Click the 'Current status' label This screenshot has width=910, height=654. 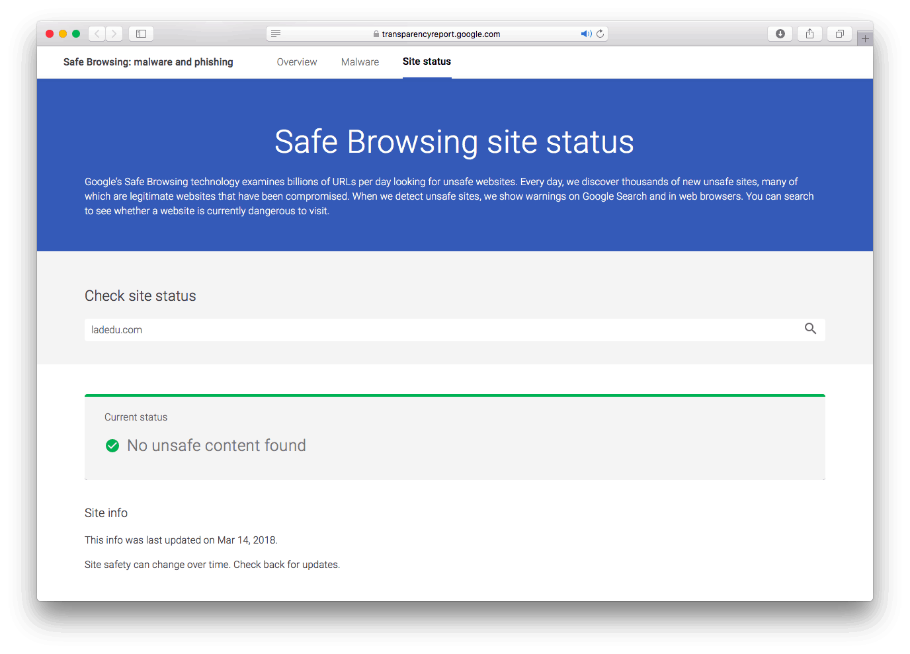tap(136, 417)
